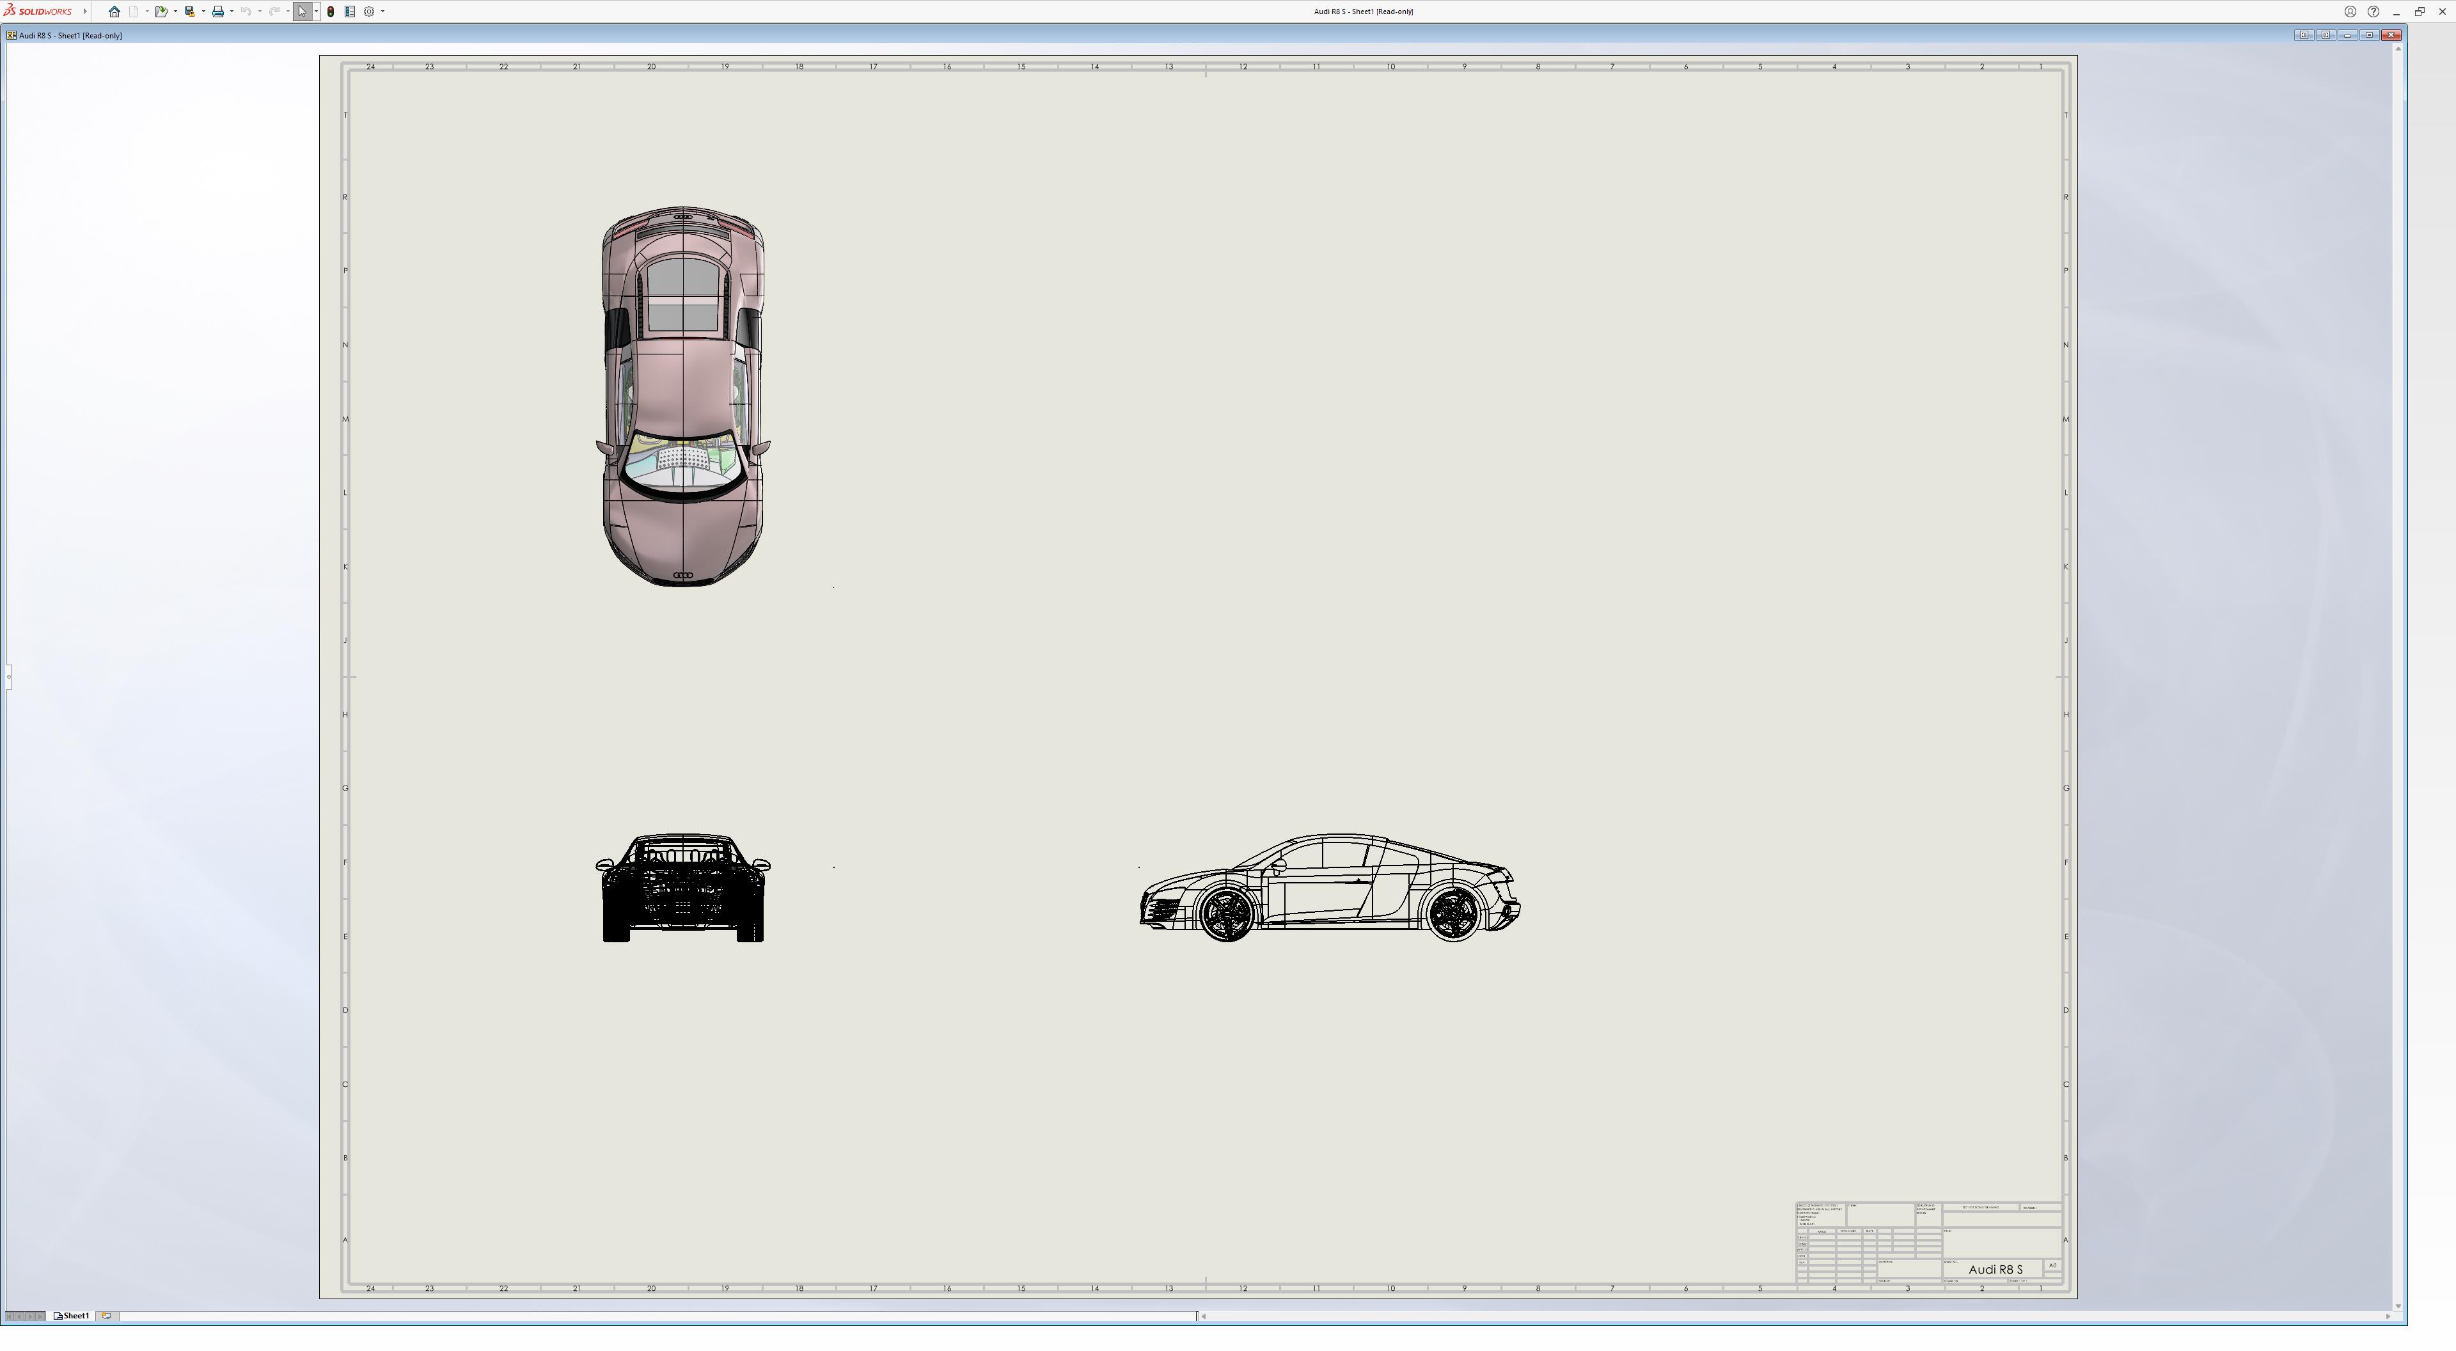The height and width of the screenshot is (1351, 2456).
Task: Toggle the Select arrow tool
Action: [303, 12]
